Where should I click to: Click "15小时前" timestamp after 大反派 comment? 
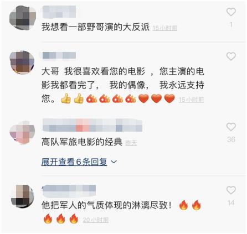[x=165, y=28]
